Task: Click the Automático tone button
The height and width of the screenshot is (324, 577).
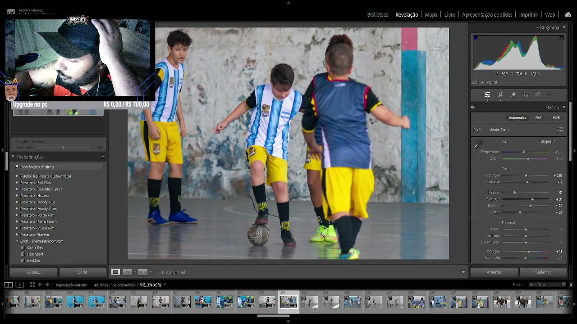Action: click(x=517, y=117)
